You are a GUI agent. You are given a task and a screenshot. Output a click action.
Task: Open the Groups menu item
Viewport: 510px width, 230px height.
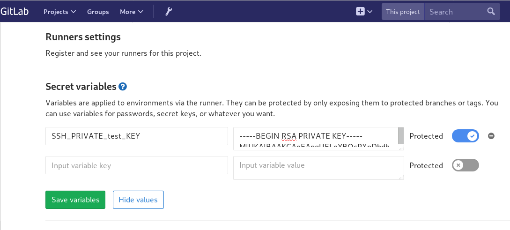(x=98, y=12)
